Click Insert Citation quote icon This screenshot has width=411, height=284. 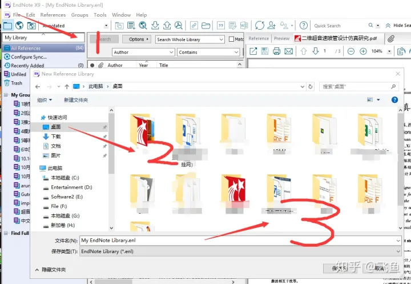[x=221, y=26]
